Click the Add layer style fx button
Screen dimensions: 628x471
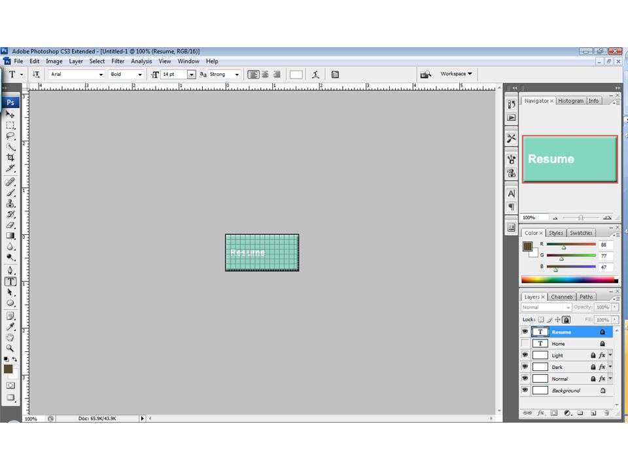541,413
